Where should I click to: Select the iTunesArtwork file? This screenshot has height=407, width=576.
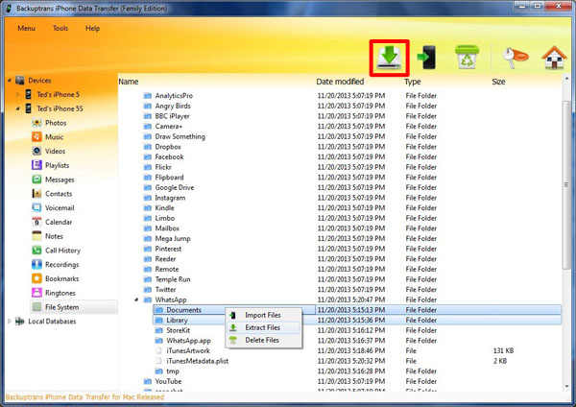click(x=188, y=350)
